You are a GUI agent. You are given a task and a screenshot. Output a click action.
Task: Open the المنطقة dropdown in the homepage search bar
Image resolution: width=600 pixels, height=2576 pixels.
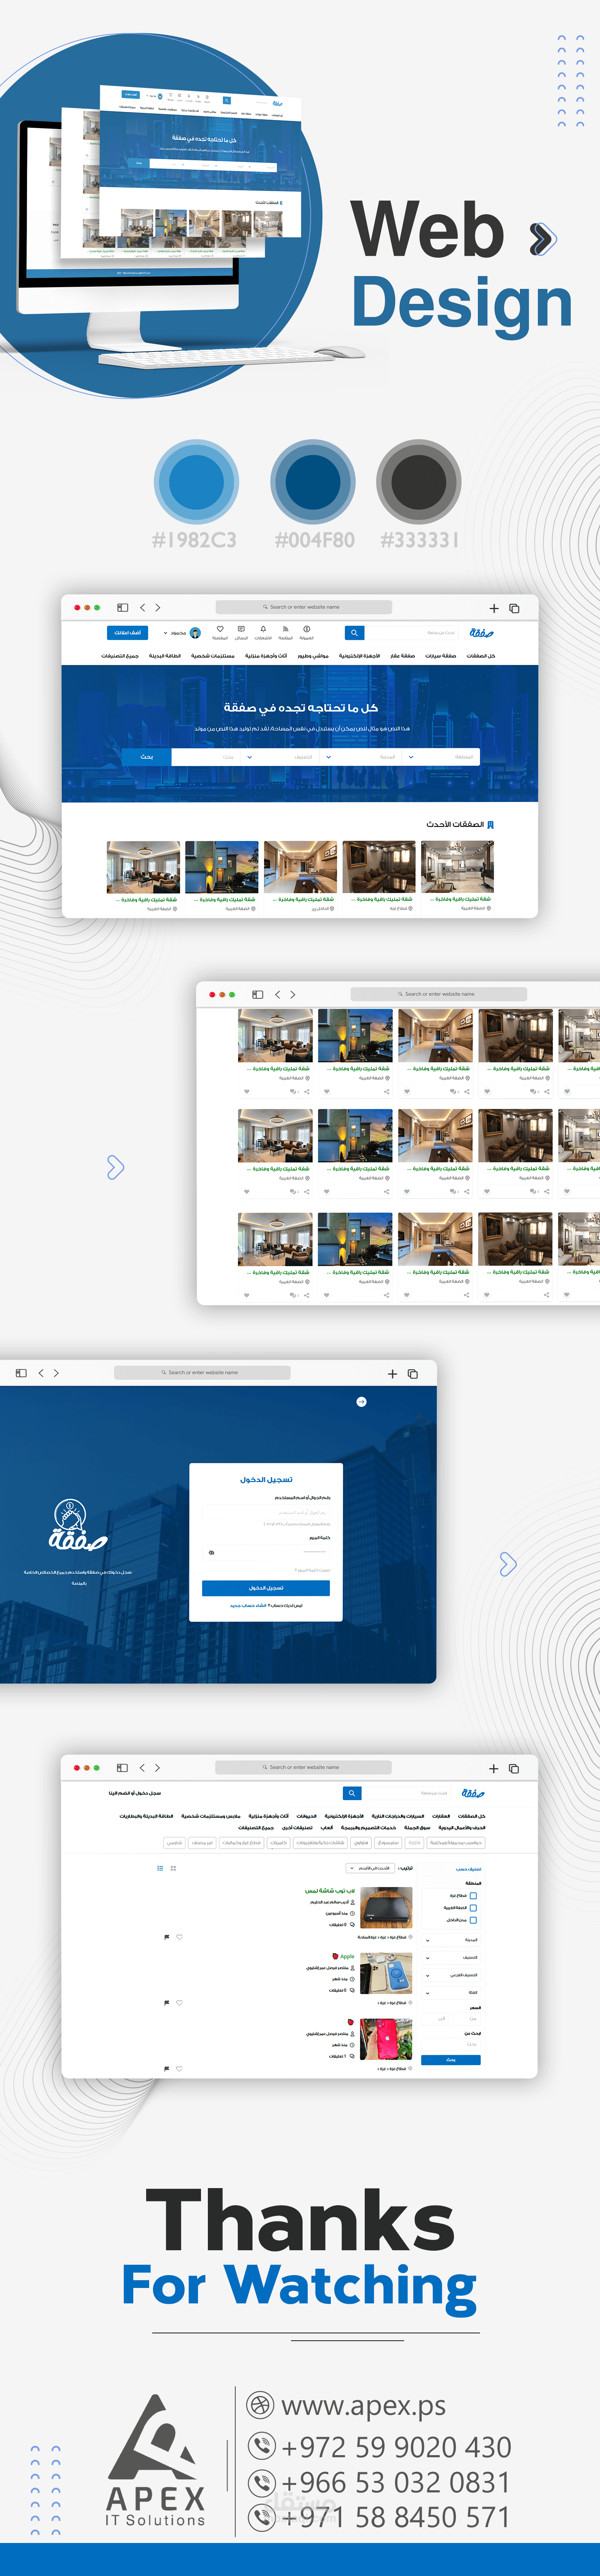tap(441, 757)
